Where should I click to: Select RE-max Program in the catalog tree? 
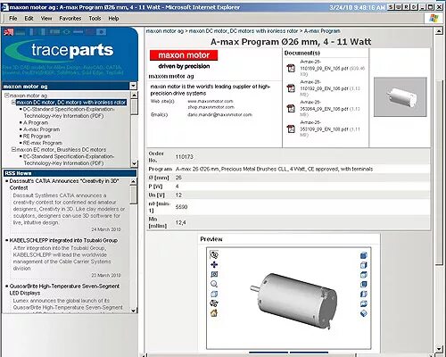[43, 143]
